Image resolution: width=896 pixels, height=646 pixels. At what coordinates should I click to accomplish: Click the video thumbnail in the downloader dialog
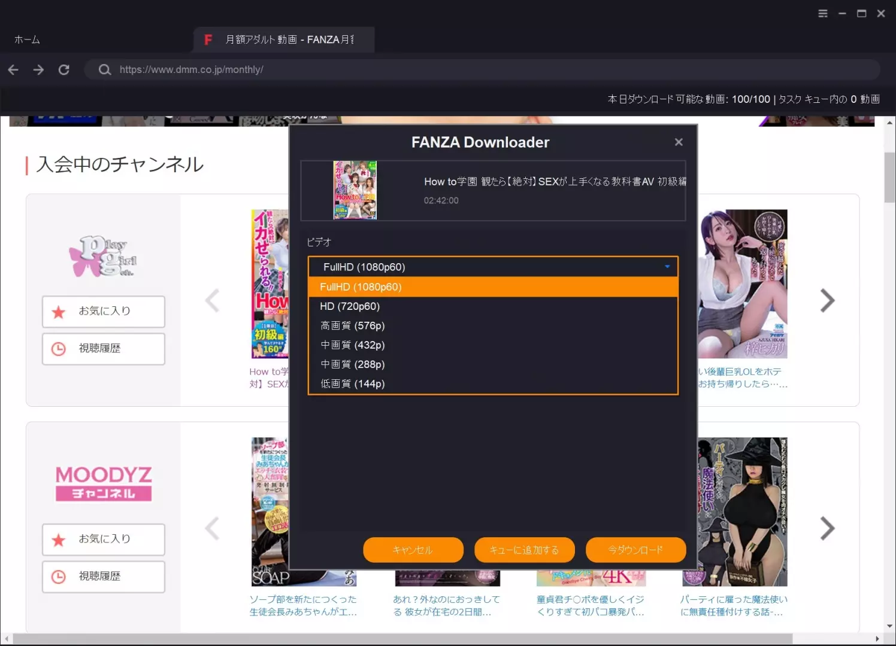pos(355,190)
